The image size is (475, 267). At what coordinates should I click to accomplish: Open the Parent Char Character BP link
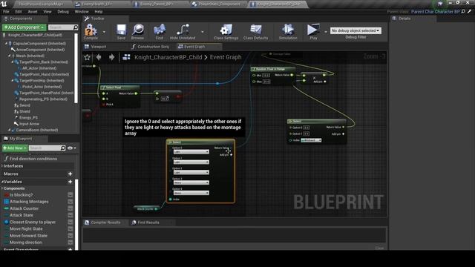click(x=436, y=12)
